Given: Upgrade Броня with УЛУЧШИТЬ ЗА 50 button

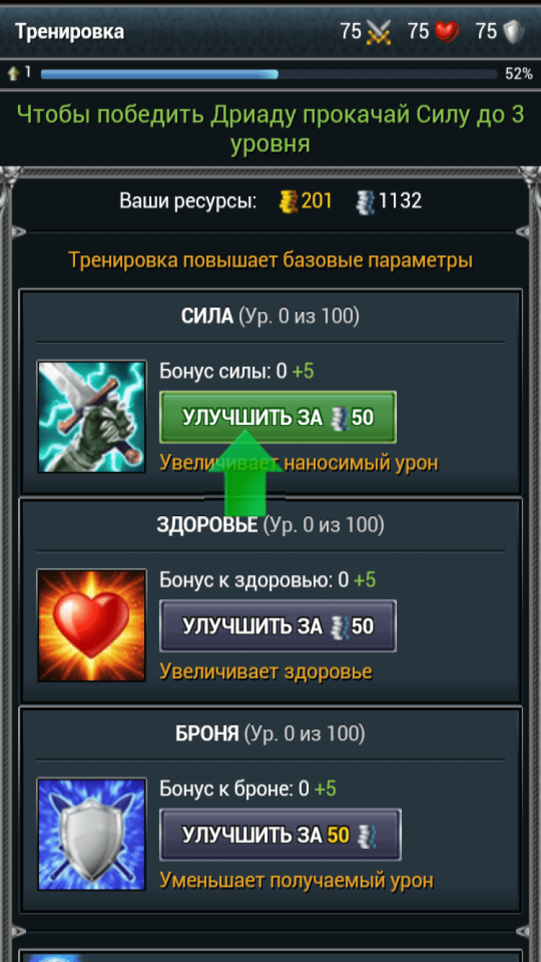Looking at the screenshot, I should (x=280, y=835).
